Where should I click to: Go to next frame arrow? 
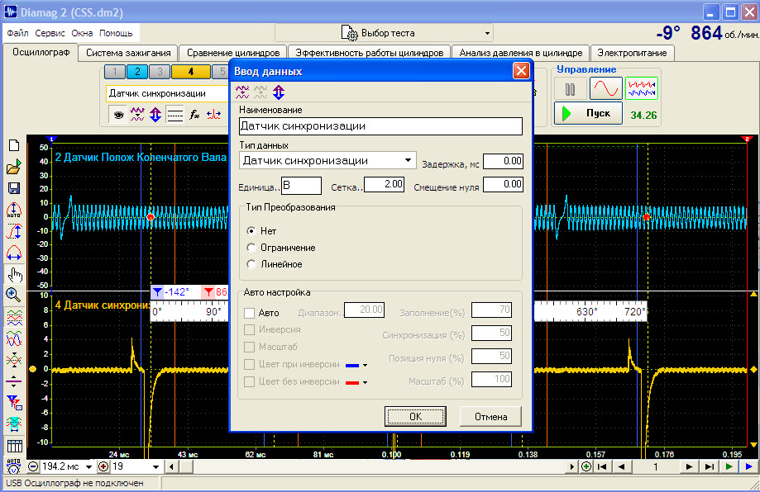tap(689, 467)
